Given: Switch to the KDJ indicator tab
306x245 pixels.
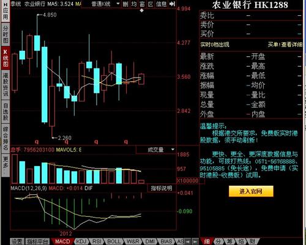Looking at the screenshot, I should coord(81,241).
